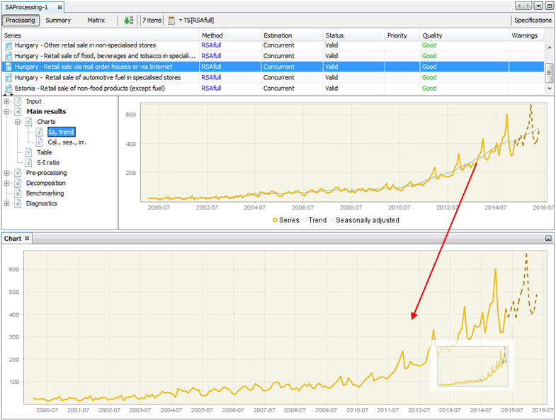
Task: Click the default specification icon beside TS[RSAfull]
Action: pos(171,21)
